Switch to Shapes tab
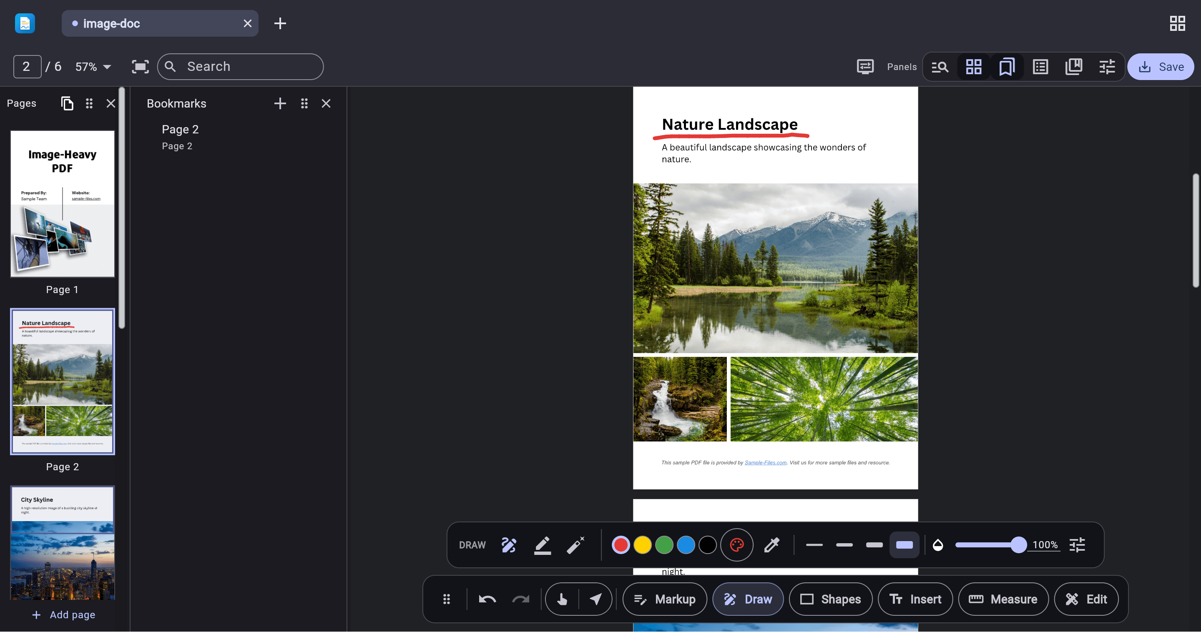1201x632 pixels. click(830, 599)
